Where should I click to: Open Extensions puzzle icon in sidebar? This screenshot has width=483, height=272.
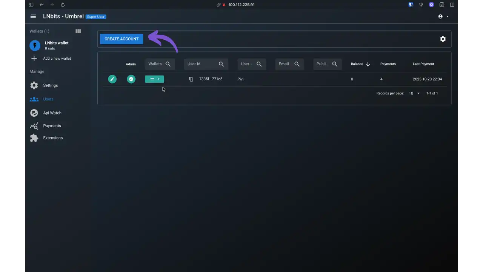point(34,138)
